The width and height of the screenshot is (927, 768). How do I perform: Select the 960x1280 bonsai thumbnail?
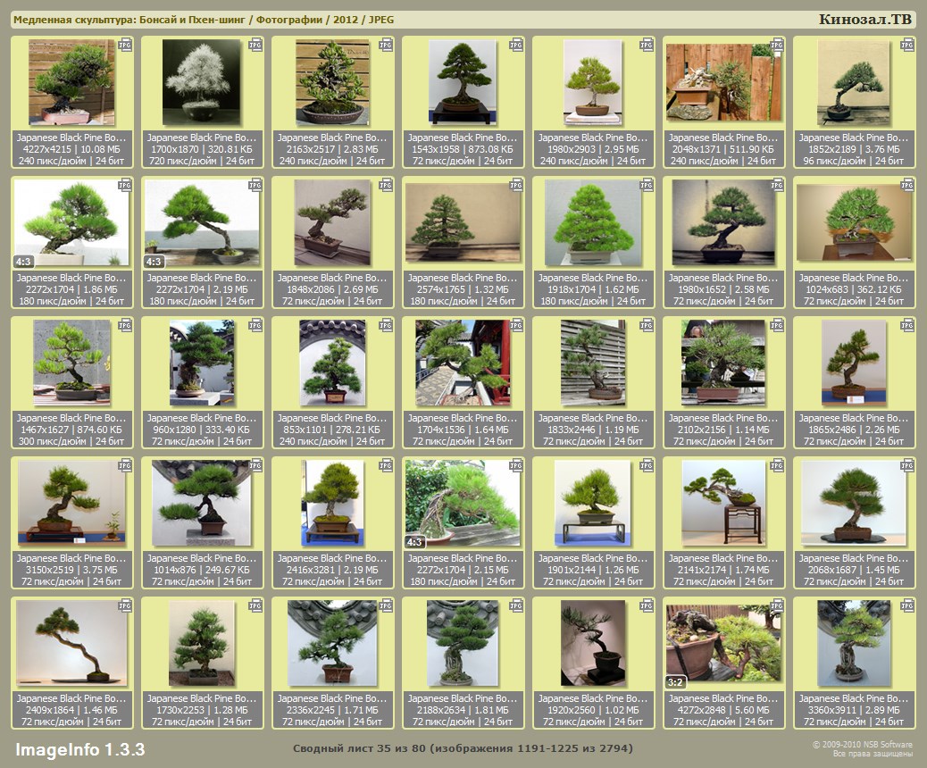pos(202,363)
